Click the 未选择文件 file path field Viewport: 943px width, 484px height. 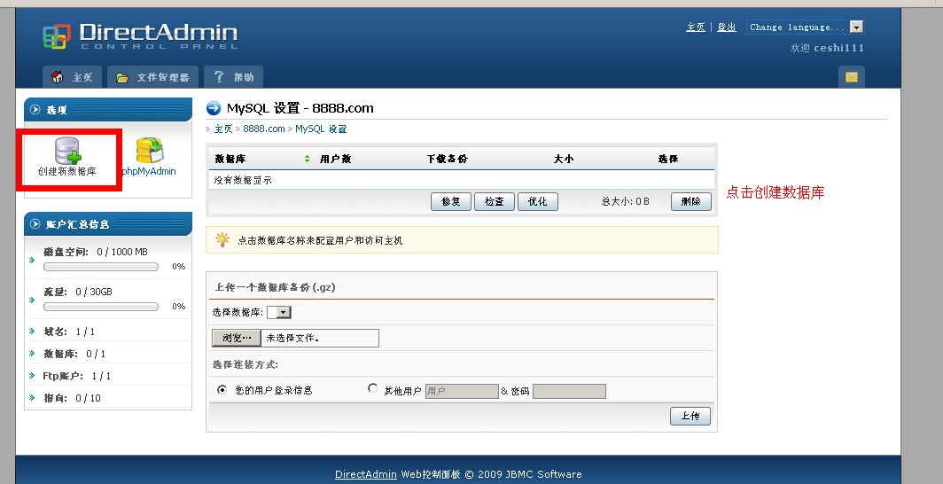tap(320, 338)
